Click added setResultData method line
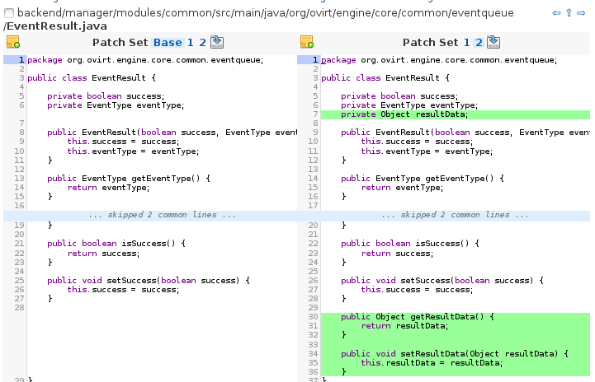The width and height of the screenshot is (595, 382). (x=455, y=353)
